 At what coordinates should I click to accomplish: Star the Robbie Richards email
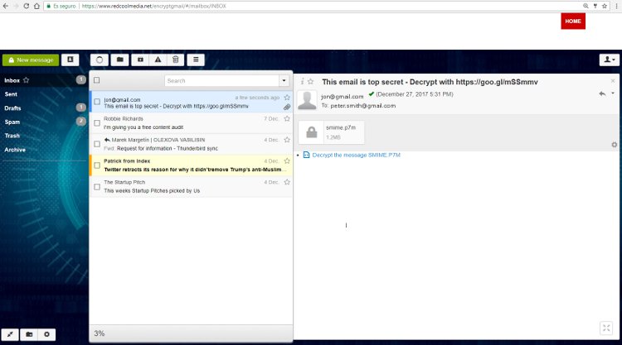[287, 119]
